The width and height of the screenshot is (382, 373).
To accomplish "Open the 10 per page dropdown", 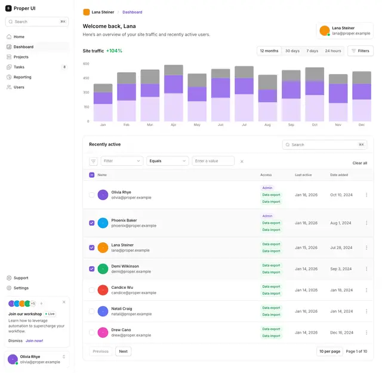I will point(329,352).
